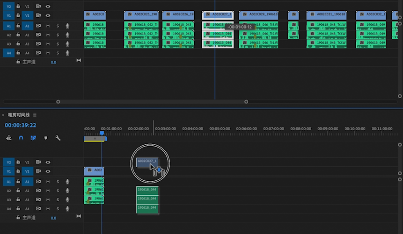Click the Linked Selection icon
Viewport: 403px width, 234px height.
click(x=33, y=138)
